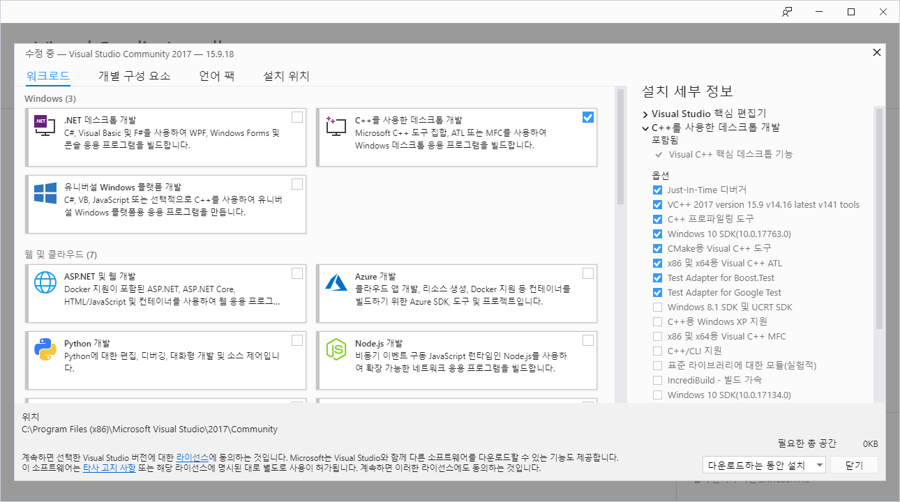Image resolution: width=900 pixels, height=502 pixels.
Task: Click the ASP.NET globe icon
Action: pyautogui.click(x=45, y=282)
